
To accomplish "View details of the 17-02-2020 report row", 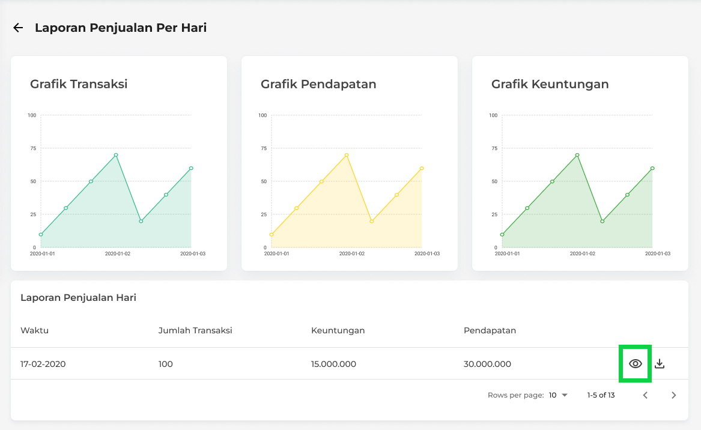I will (635, 363).
